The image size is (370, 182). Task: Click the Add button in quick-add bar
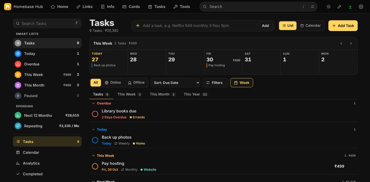(x=265, y=26)
